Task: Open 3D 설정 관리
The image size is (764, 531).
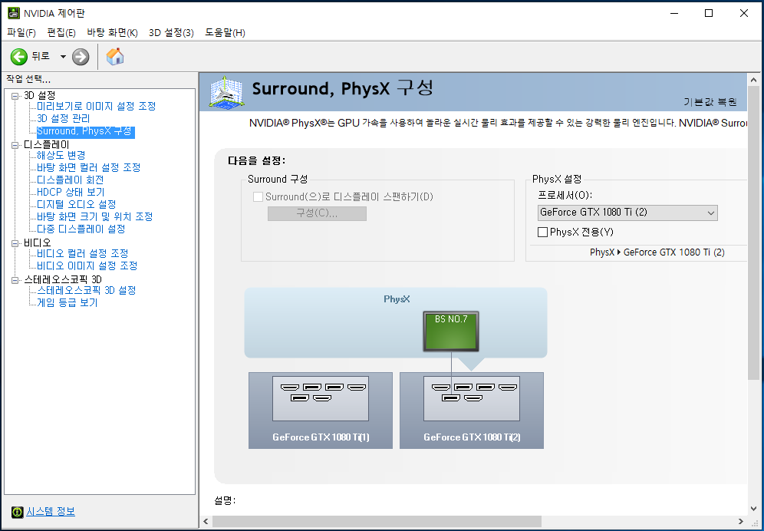Action: click(x=64, y=118)
